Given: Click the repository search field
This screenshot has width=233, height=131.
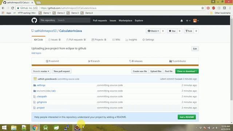Looking at the screenshot, I should (x=74, y=20).
